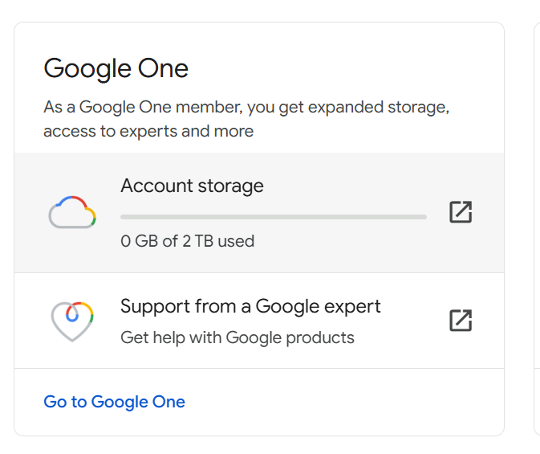Select the Account storage title
The height and width of the screenshot is (454, 540).
(x=192, y=186)
